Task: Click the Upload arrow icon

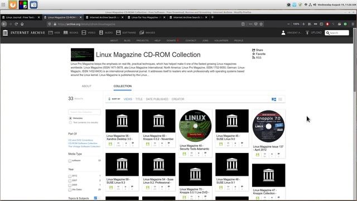Action: [307, 32]
